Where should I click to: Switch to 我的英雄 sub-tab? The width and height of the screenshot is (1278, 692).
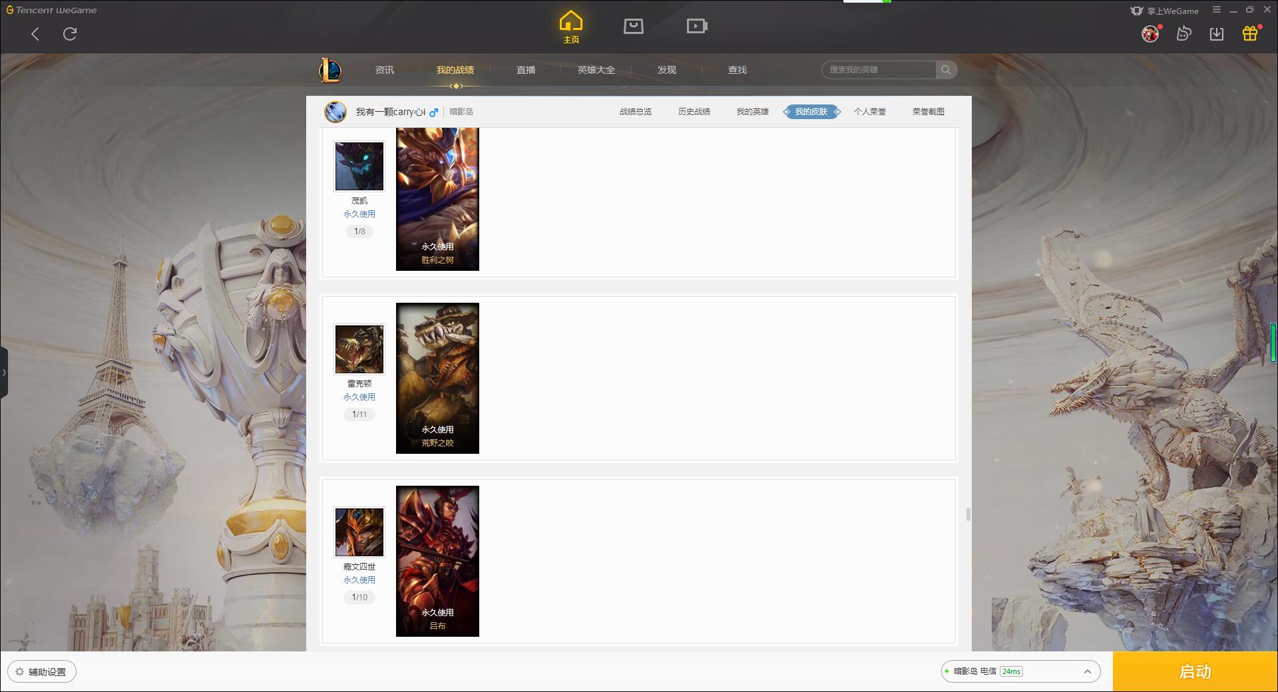(x=753, y=112)
